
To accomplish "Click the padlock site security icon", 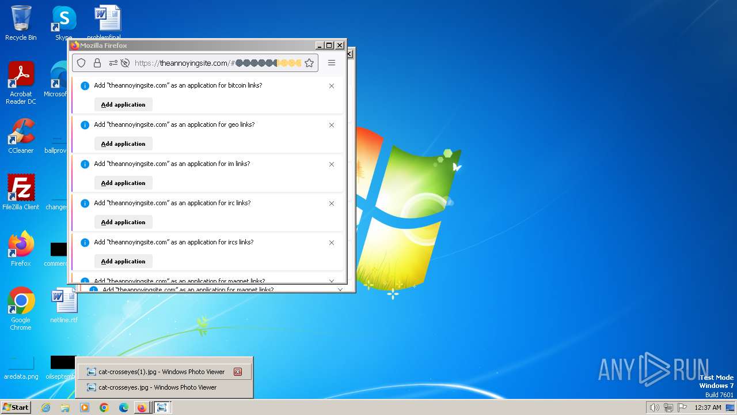I will pyautogui.click(x=97, y=63).
